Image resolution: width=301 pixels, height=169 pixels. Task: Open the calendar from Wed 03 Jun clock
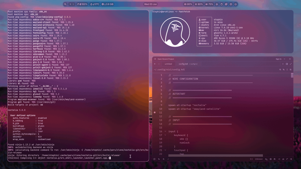point(150,4)
